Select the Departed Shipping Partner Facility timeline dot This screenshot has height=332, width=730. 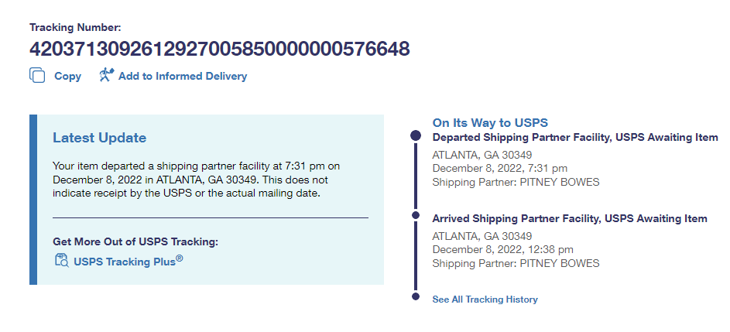pyautogui.click(x=416, y=137)
